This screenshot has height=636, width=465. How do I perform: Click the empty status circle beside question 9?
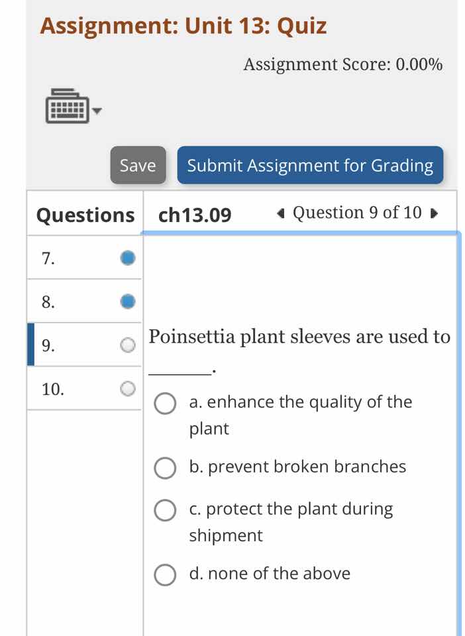click(x=127, y=344)
